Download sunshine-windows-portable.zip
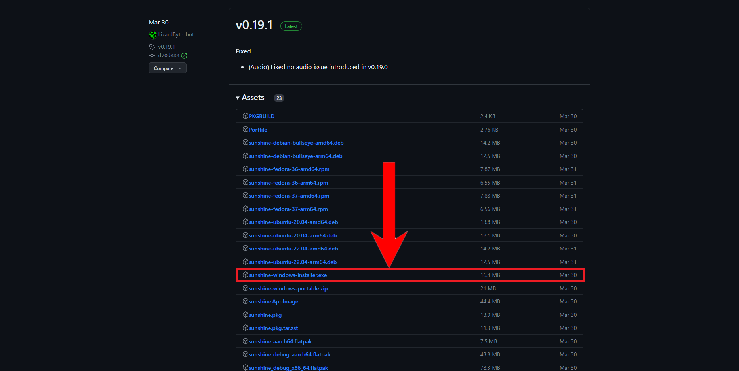Viewport: 739px width, 371px height. tap(288, 288)
